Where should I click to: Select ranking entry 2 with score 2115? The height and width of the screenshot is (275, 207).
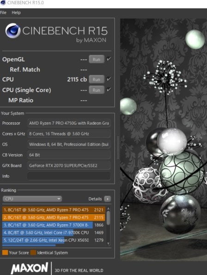pyautogui.click(x=54, y=217)
